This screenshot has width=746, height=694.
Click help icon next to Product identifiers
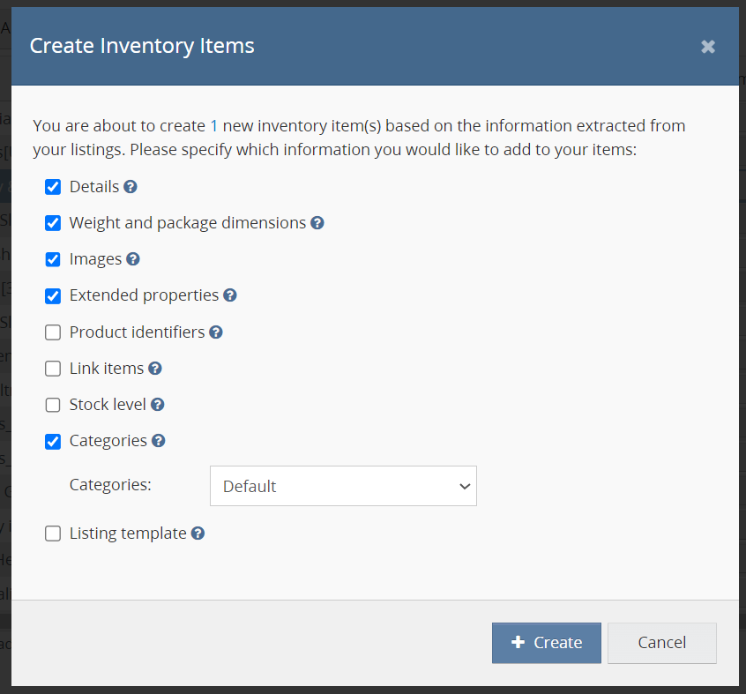pyautogui.click(x=216, y=332)
